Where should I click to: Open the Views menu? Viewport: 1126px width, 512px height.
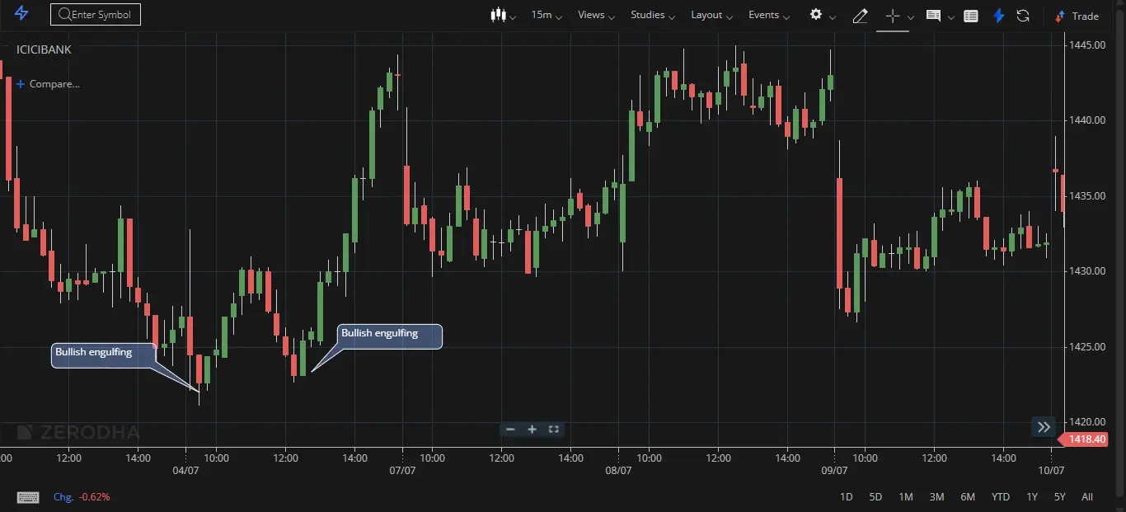597,15
